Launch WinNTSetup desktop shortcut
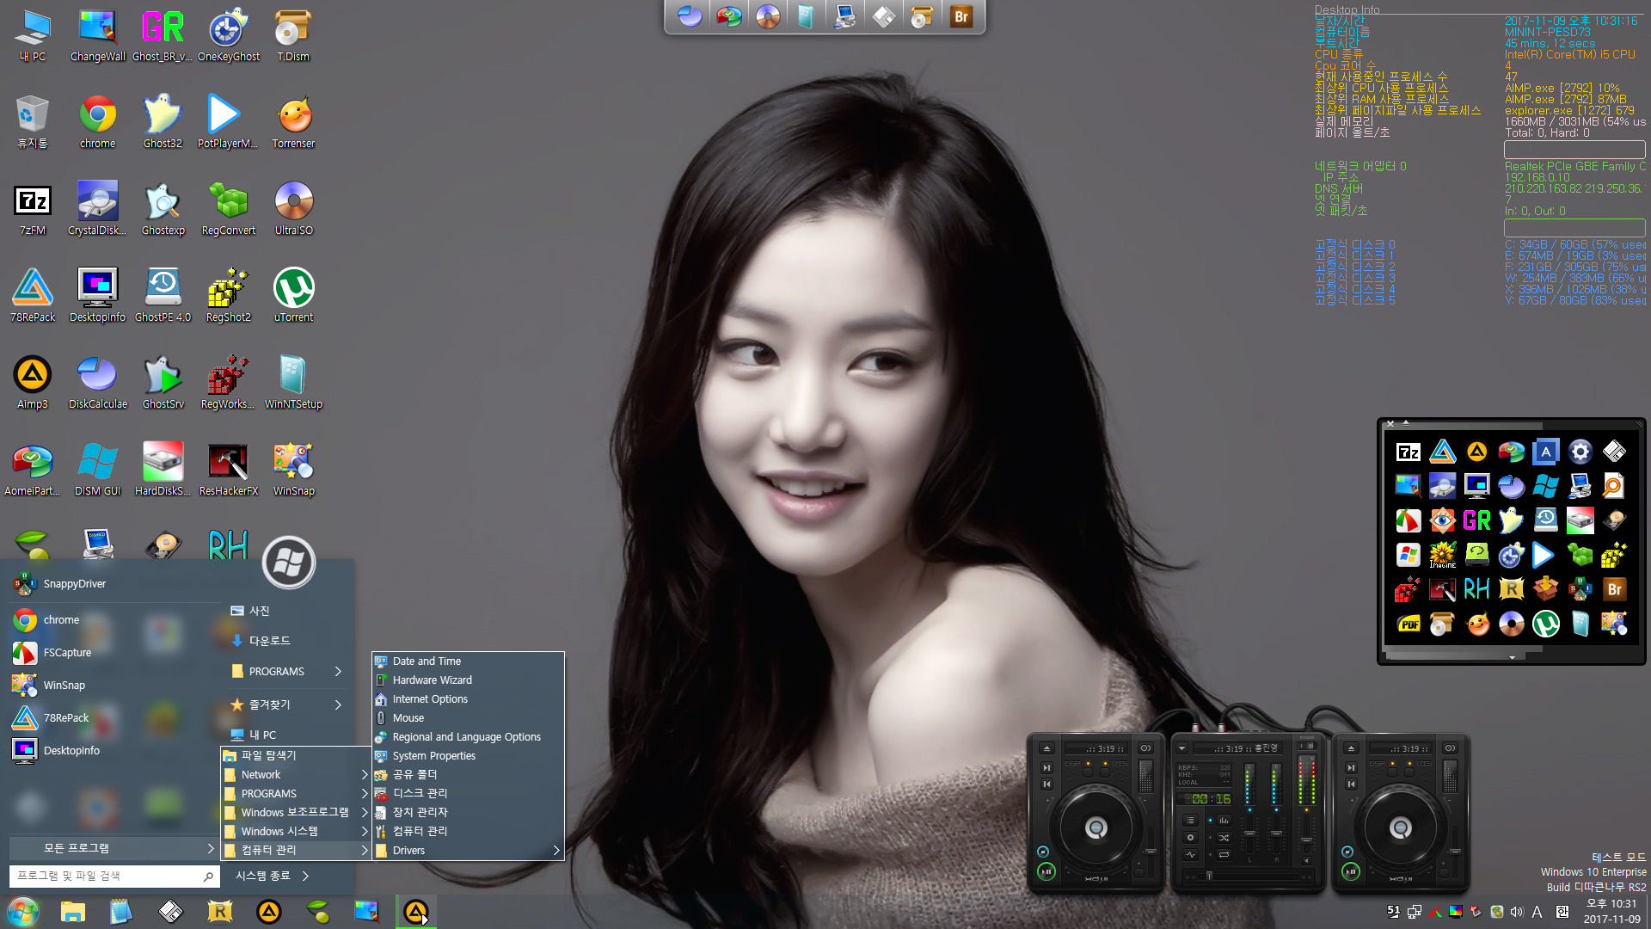1651x929 pixels. tap(293, 384)
